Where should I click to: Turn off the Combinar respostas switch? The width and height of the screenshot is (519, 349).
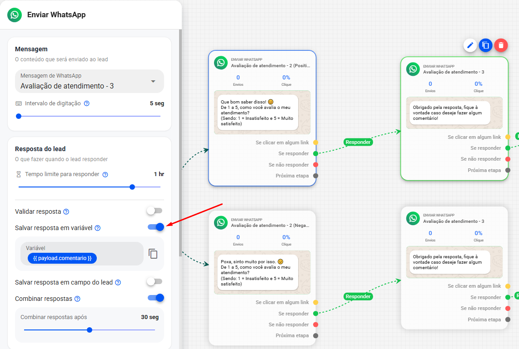pos(156,298)
